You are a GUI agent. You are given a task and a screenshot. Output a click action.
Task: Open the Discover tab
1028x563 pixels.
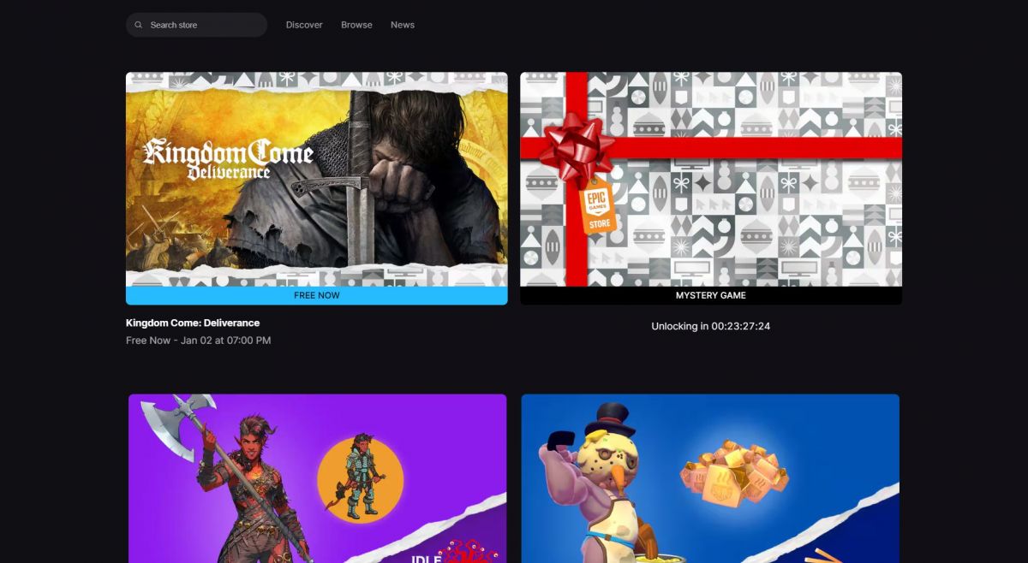tap(304, 25)
